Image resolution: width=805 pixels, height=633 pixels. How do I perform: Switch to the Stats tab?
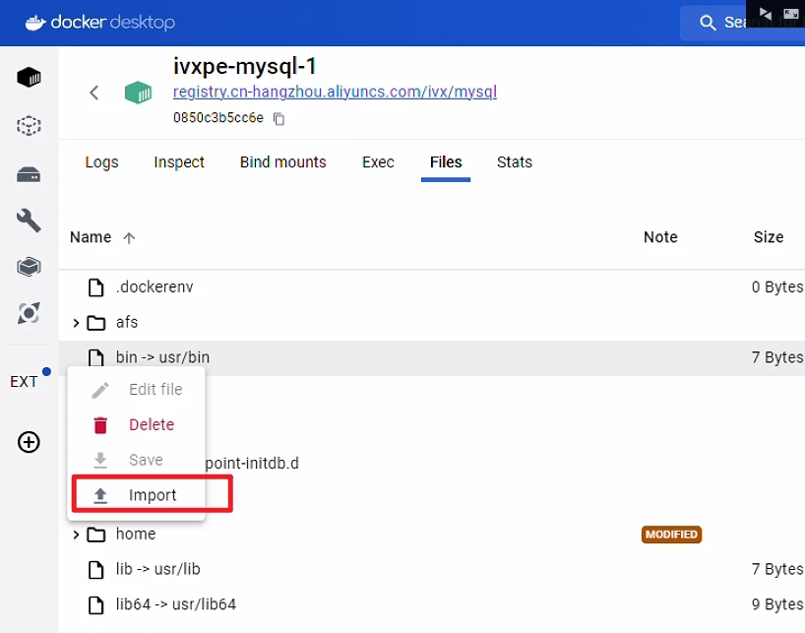[x=515, y=162]
